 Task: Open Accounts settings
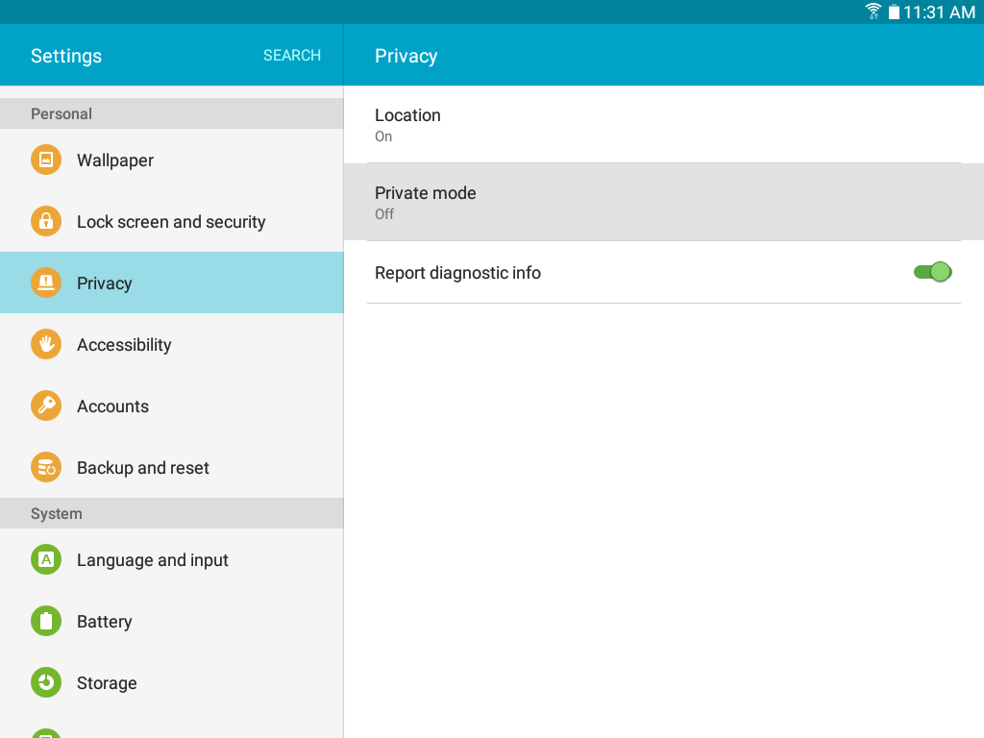(x=172, y=406)
